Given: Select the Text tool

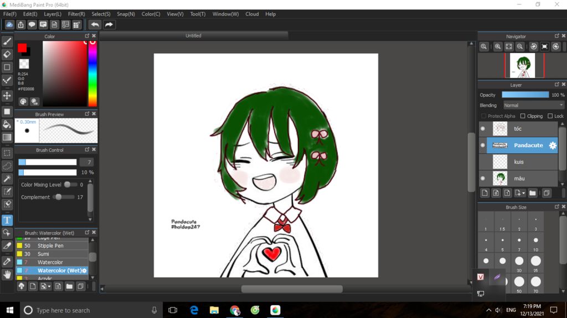Looking at the screenshot, I should pos(7,220).
